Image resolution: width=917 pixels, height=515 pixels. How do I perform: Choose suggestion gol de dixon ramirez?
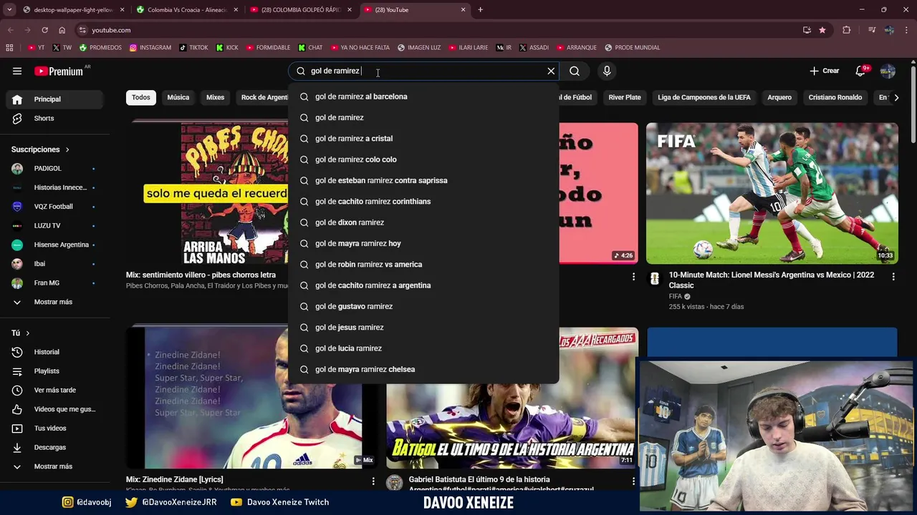pyautogui.click(x=423, y=222)
